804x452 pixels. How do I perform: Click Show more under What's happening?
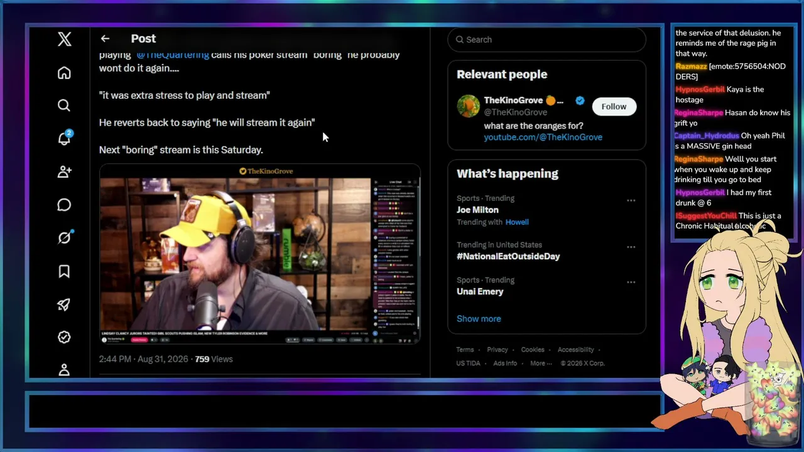pyautogui.click(x=479, y=319)
